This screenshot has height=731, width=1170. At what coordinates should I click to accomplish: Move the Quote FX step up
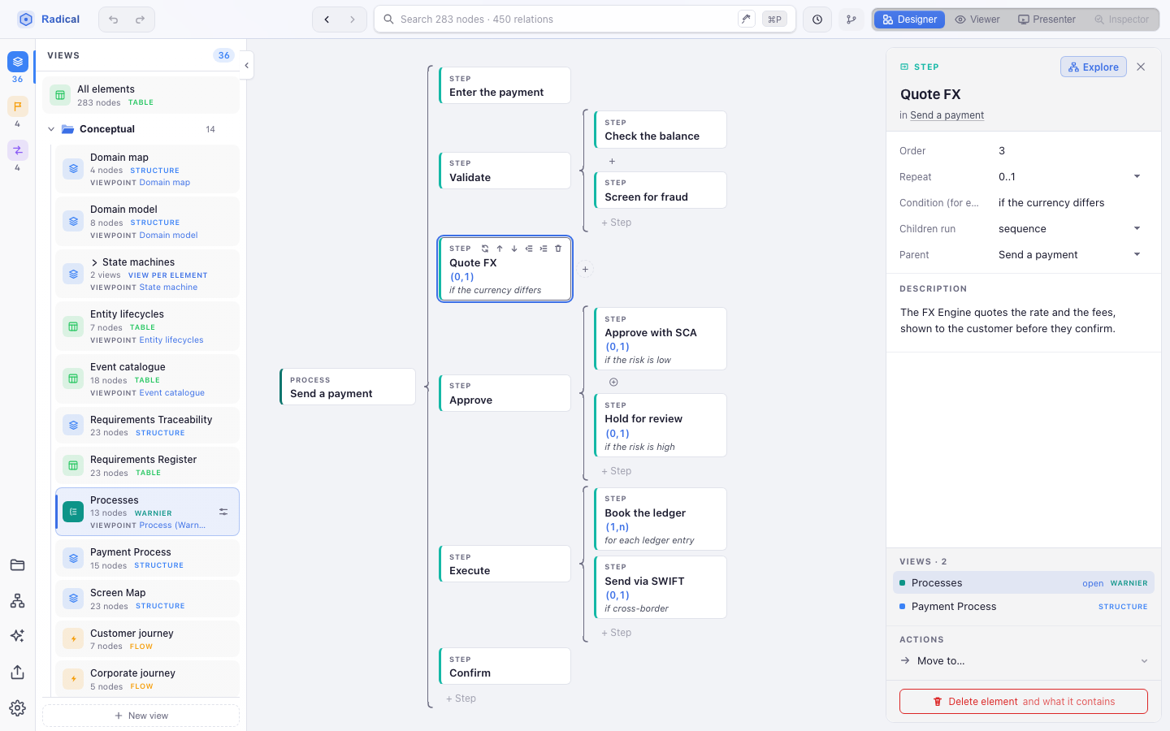click(500, 249)
